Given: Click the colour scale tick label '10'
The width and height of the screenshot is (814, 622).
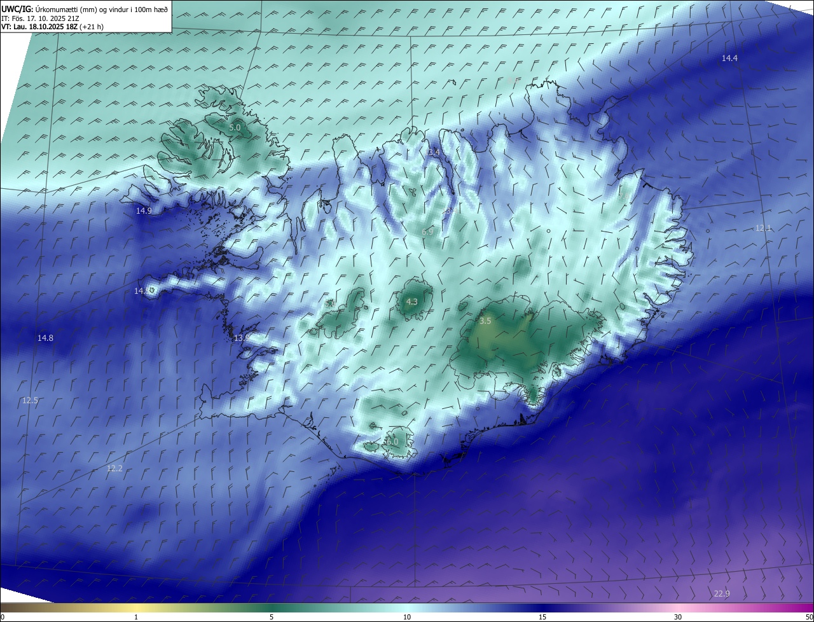Looking at the screenshot, I should [407, 618].
